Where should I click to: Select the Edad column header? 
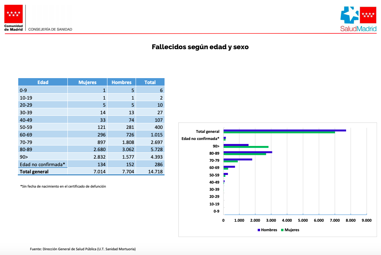point(43,82)
